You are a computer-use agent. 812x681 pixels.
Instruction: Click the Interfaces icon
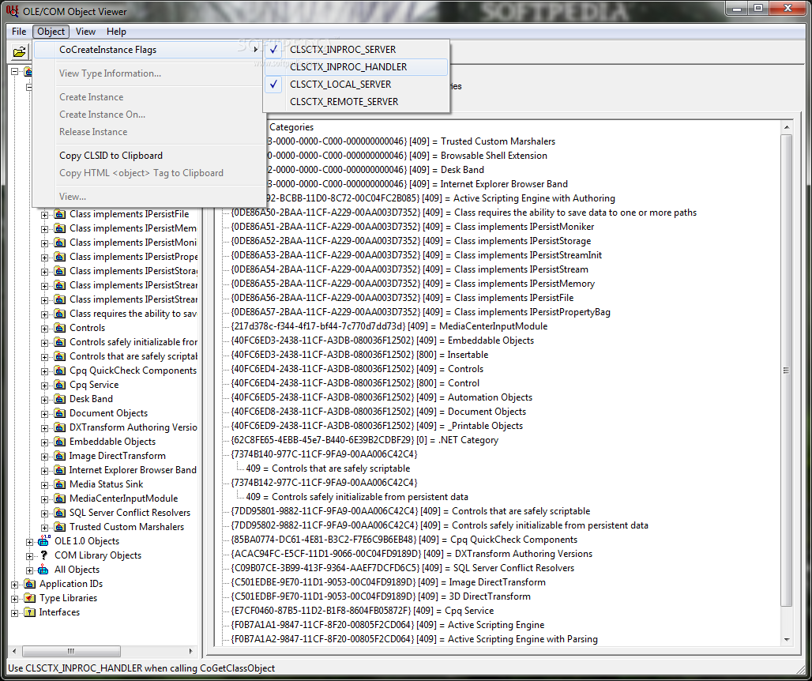click(x=30, y=612)
